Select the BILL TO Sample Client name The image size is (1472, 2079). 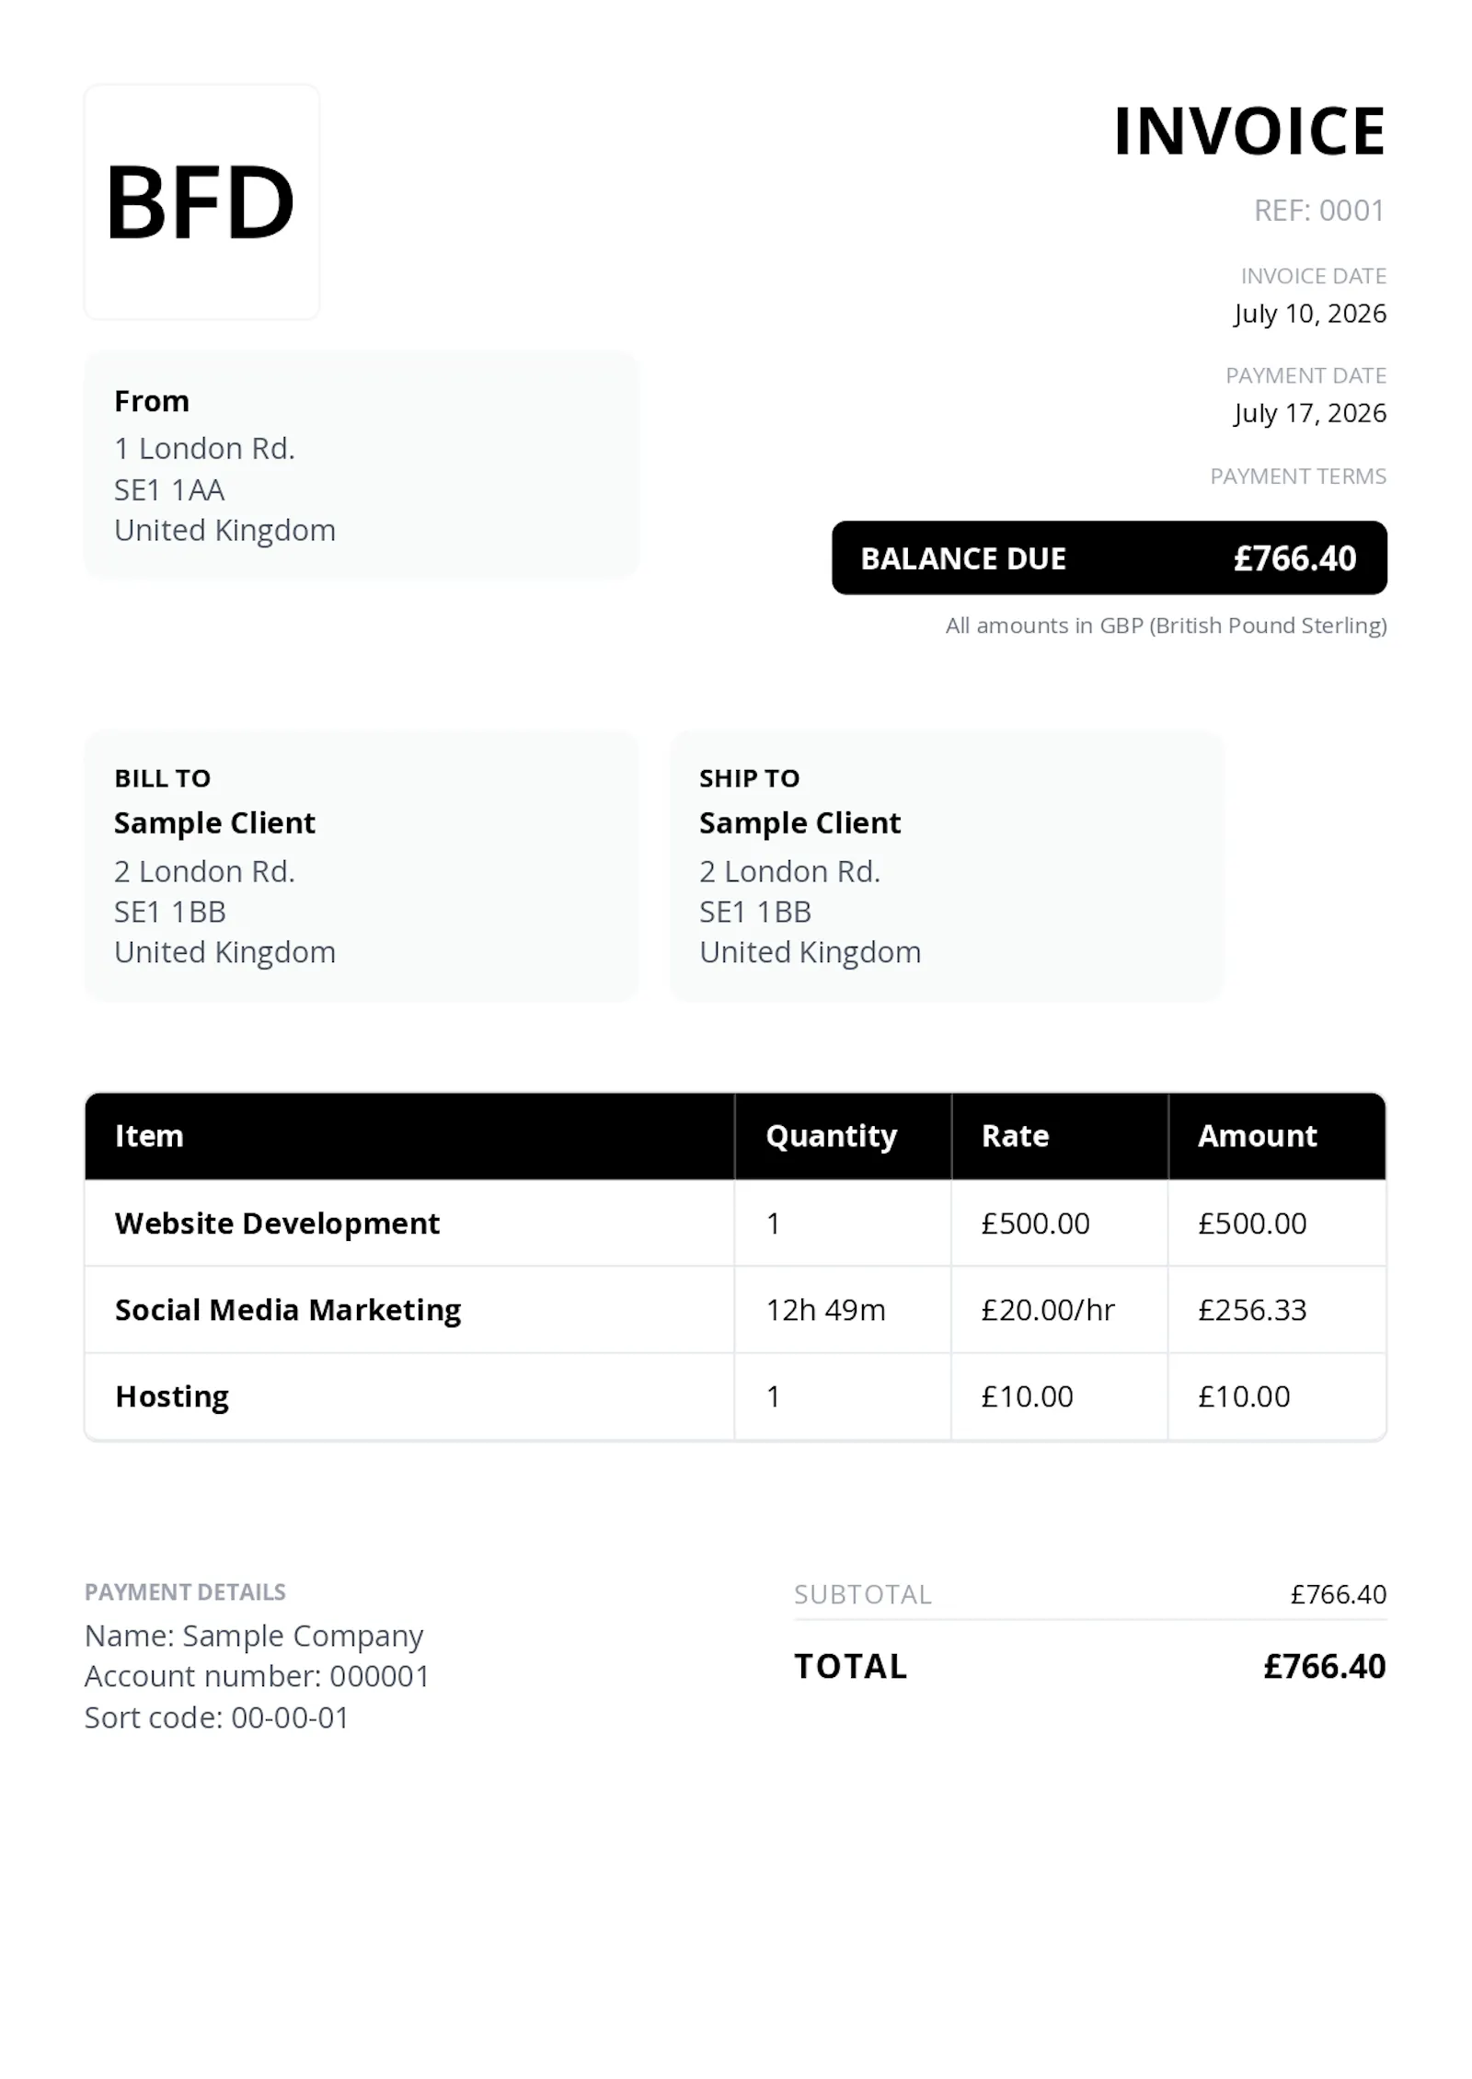(x=214, y=822)
